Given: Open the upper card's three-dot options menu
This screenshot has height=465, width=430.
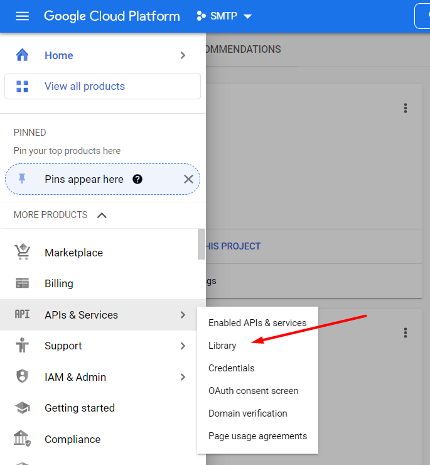Looking at the screenshot, I should pos(406,108).
